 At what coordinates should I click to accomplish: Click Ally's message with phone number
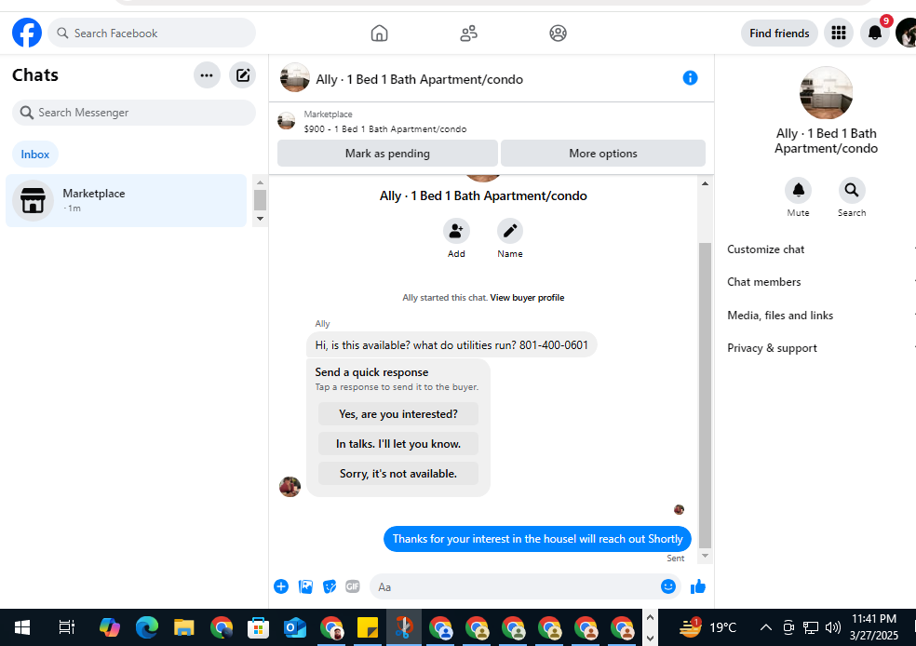pos(451,345)
